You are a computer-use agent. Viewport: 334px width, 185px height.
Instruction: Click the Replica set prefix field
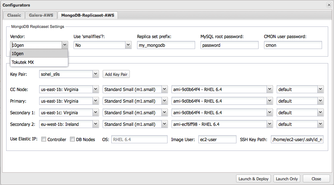pos(166,45)
